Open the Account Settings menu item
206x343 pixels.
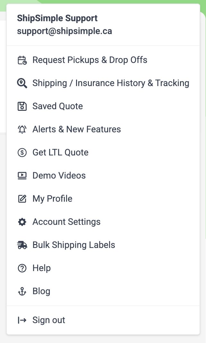click(x=103, y=222)
